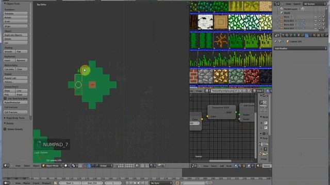Enable Use Sketching Sessions checkbox

(5, 98)
